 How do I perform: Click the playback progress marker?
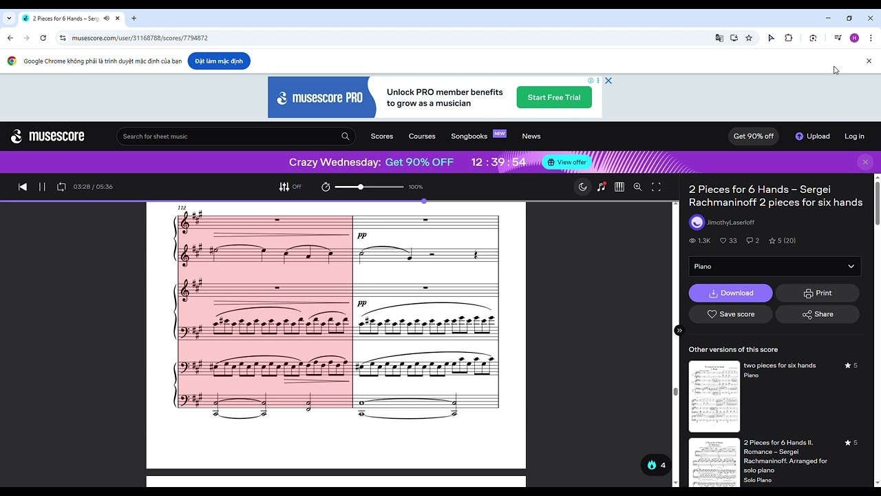[424, 201]
